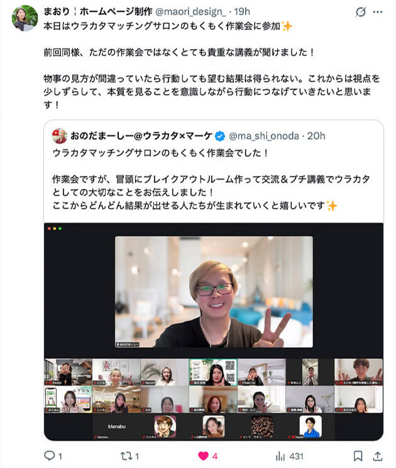Click the Manabu participant tile

(x=117, y=427)
